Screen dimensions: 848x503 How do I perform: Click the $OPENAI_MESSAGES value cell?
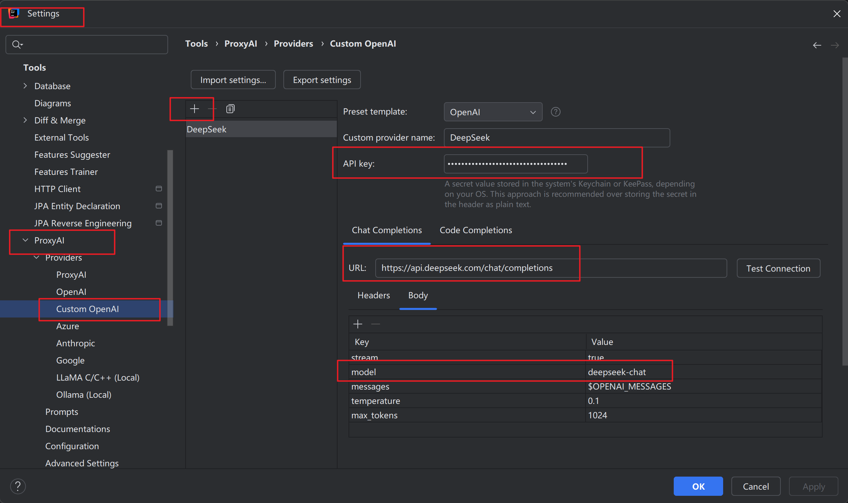(704, 386)
